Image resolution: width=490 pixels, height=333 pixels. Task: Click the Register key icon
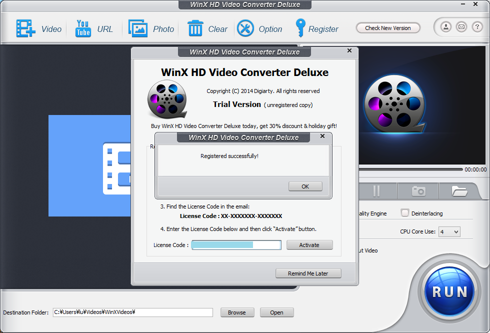300,28
